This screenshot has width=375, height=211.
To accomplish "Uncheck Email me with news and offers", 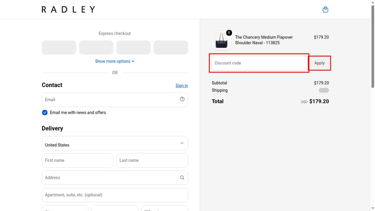I will 45,113.
